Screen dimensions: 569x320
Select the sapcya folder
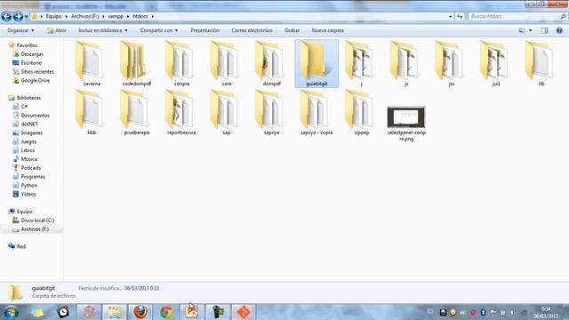pyautogui.click(x=271, y=113)
